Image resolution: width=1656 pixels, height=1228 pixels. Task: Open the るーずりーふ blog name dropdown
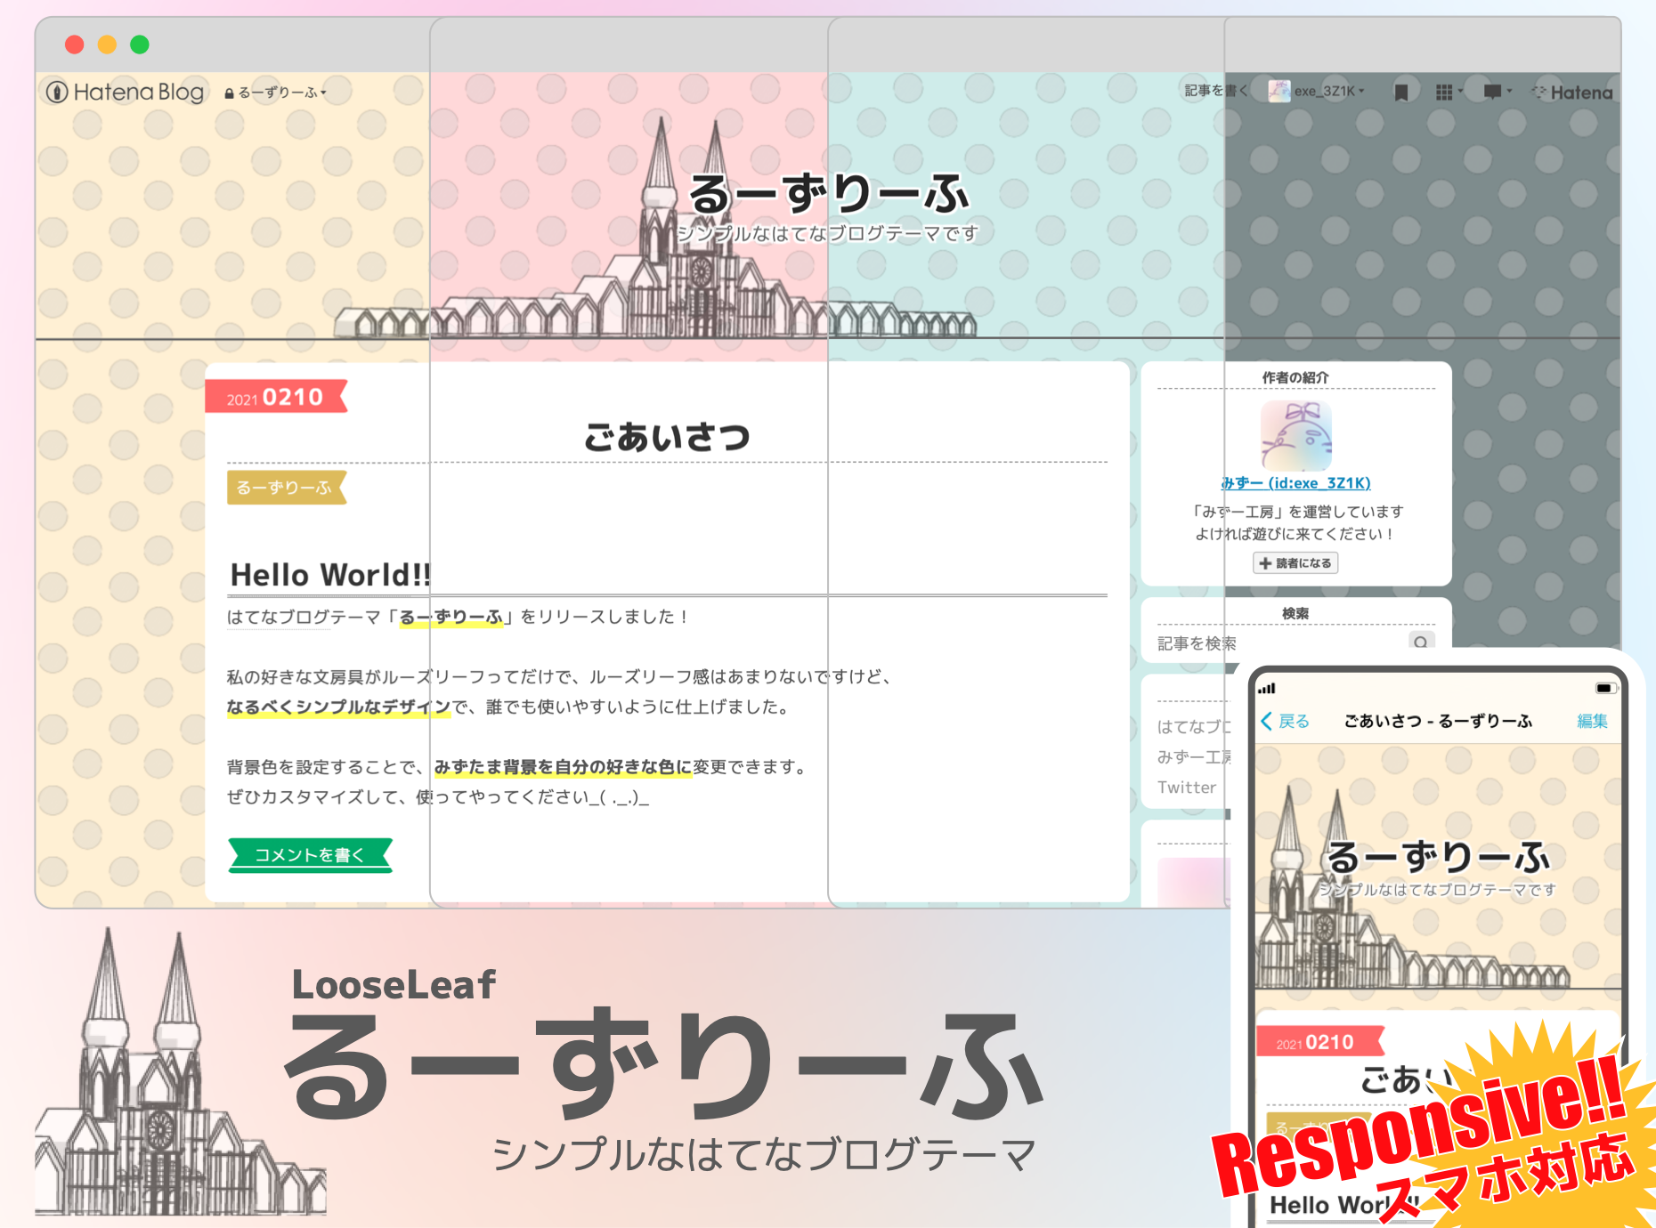point(275,93)
